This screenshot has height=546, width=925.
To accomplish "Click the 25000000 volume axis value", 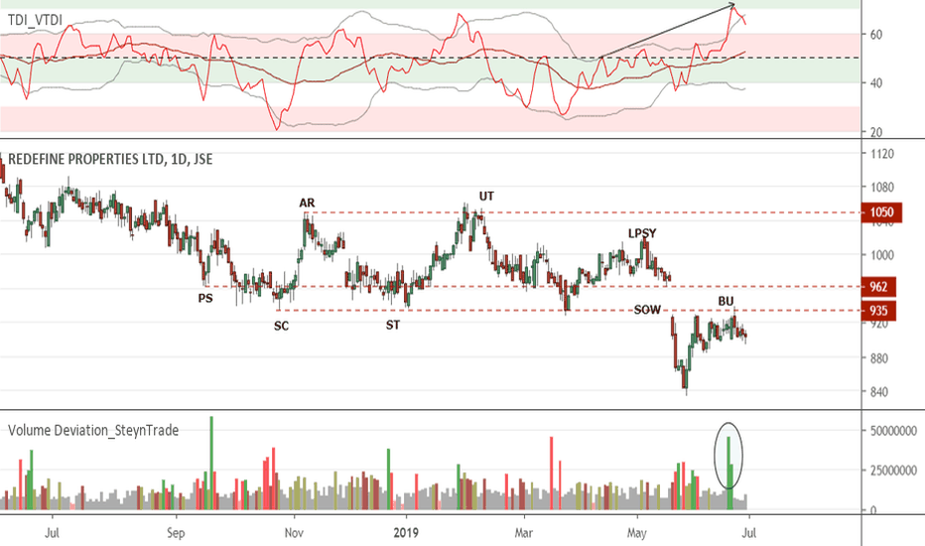I will (x=893, y=471).
